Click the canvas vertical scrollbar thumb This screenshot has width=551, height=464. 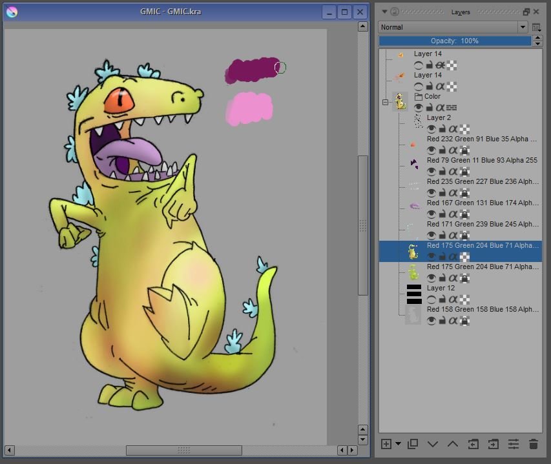(x=362, y=225)
